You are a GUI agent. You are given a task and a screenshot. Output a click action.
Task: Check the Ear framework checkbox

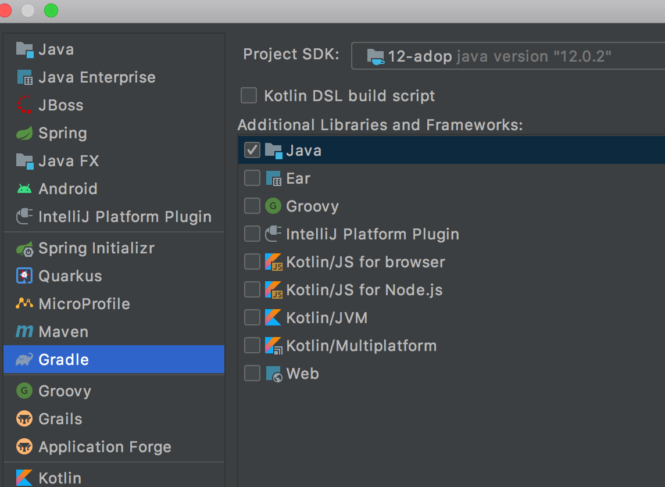tap(252, 178)
